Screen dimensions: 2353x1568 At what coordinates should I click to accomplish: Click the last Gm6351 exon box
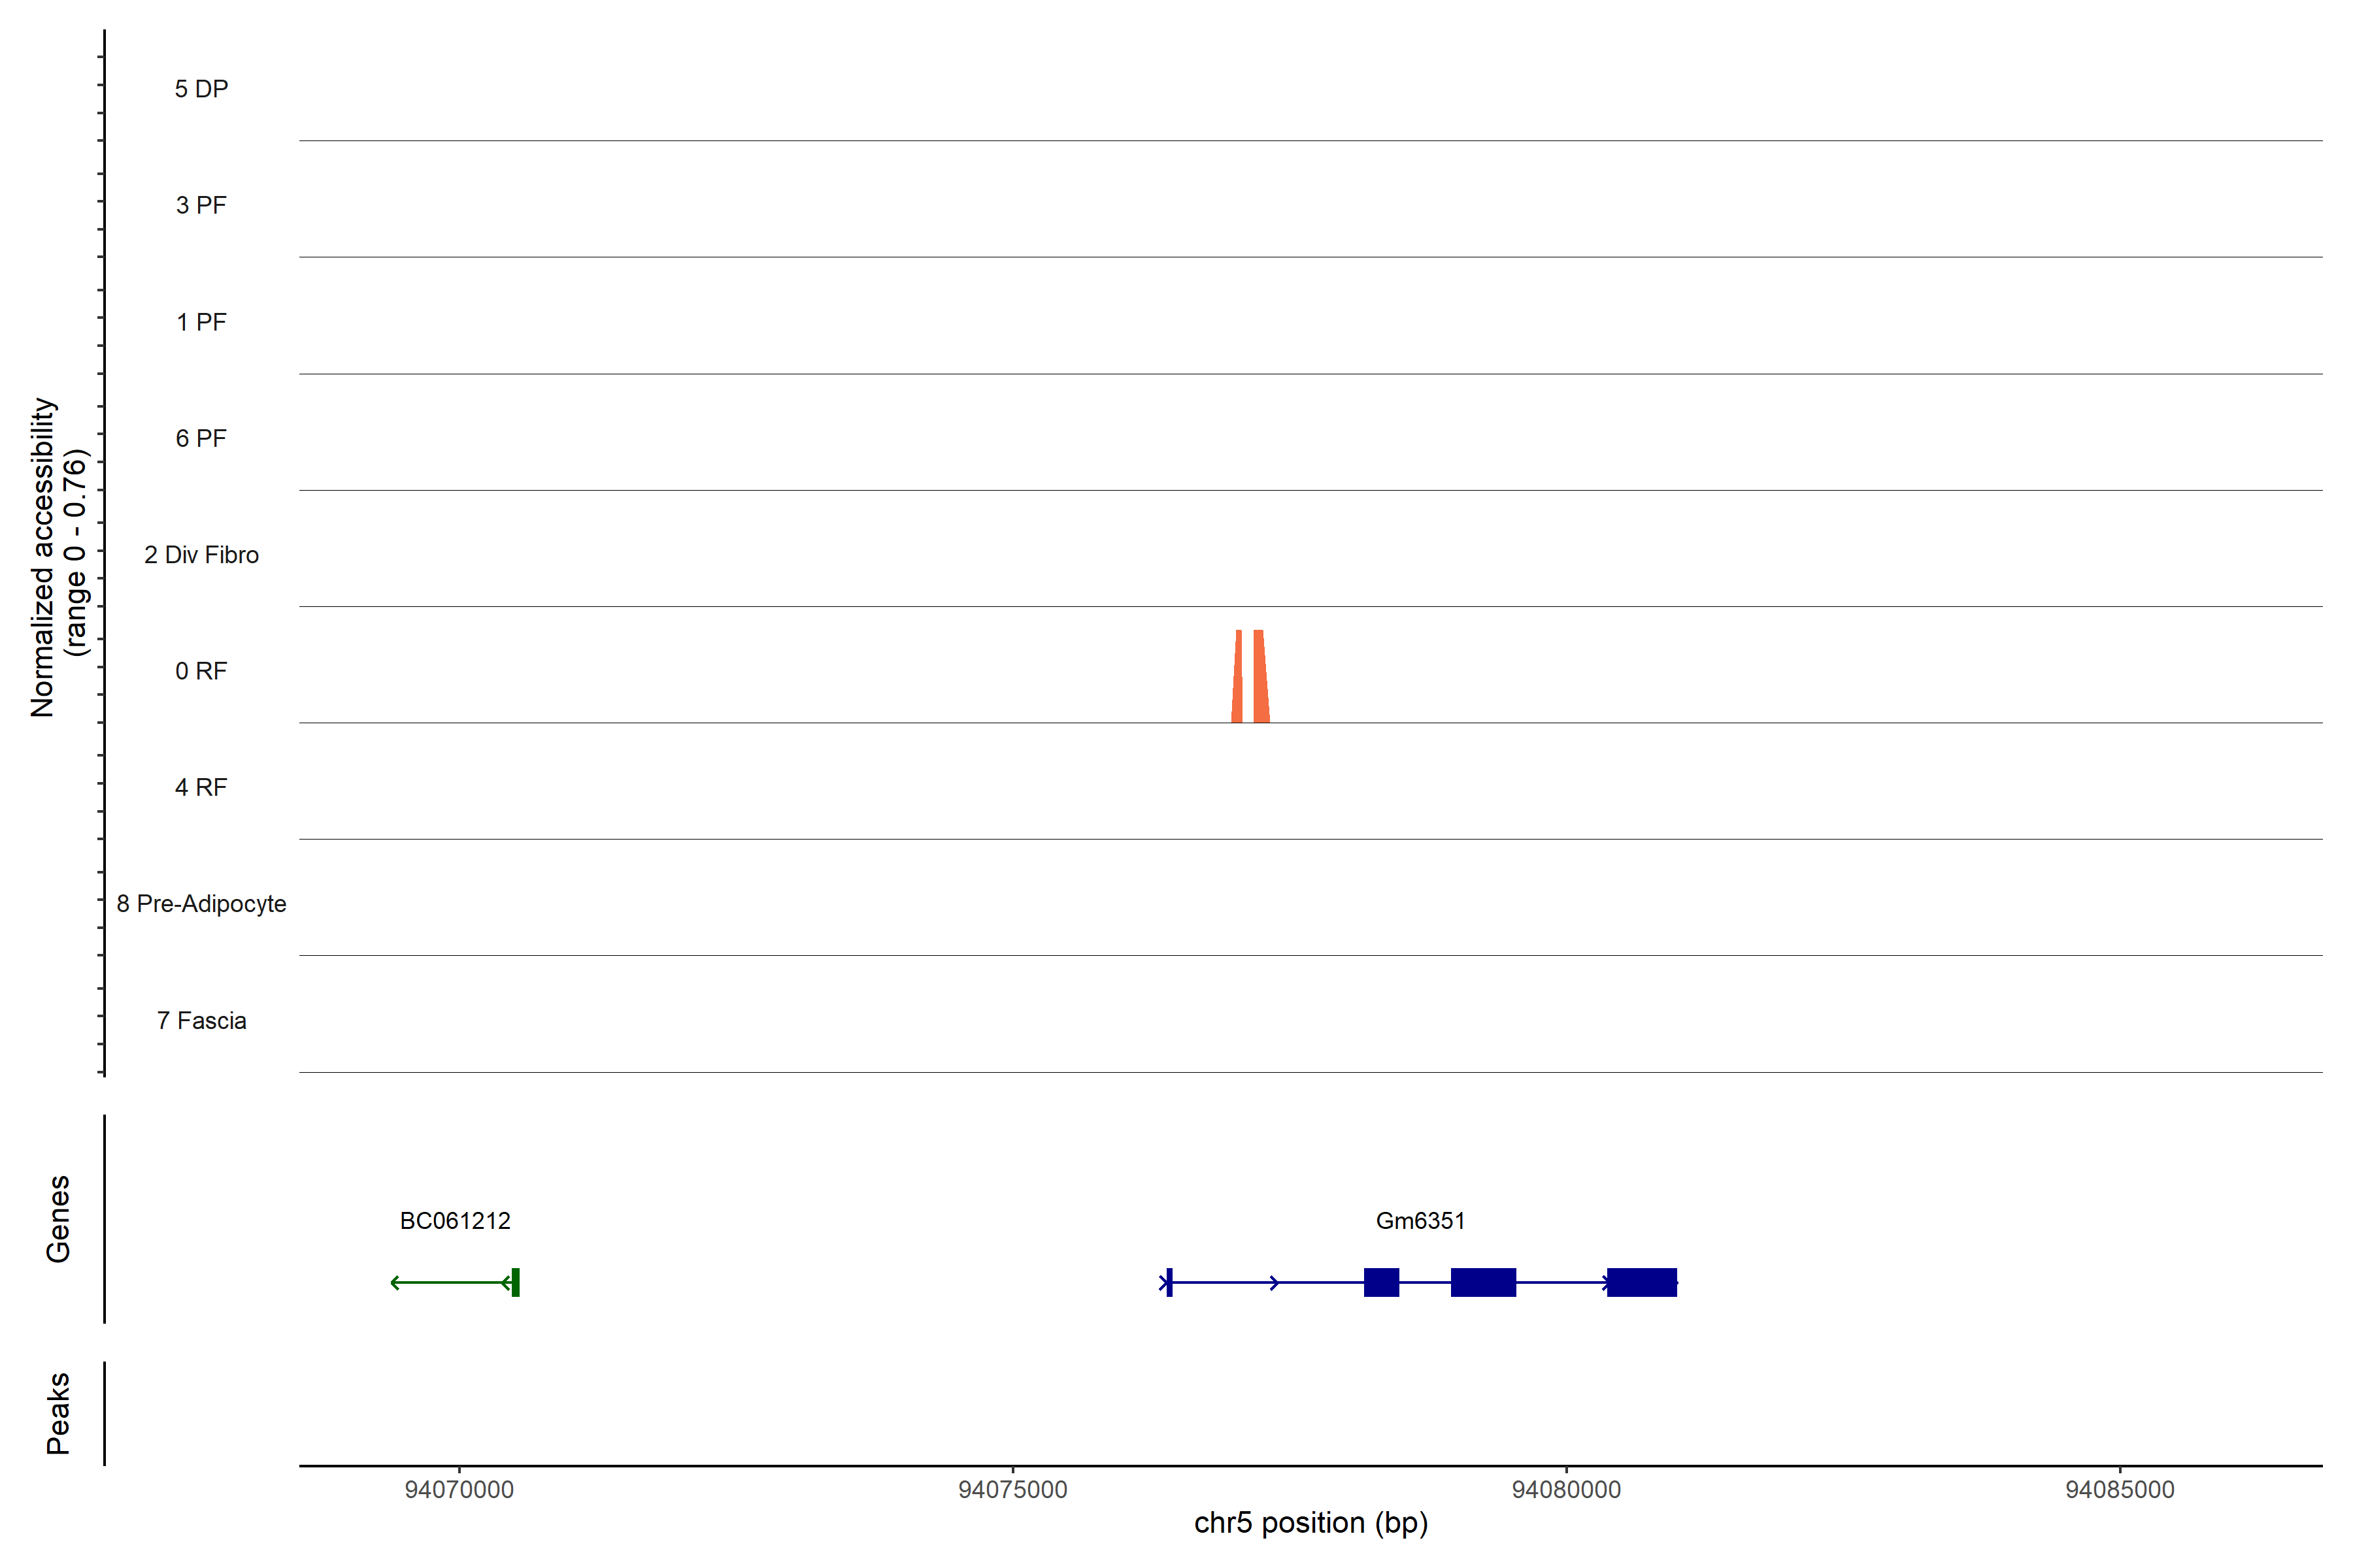[x=1642, y=1282]
